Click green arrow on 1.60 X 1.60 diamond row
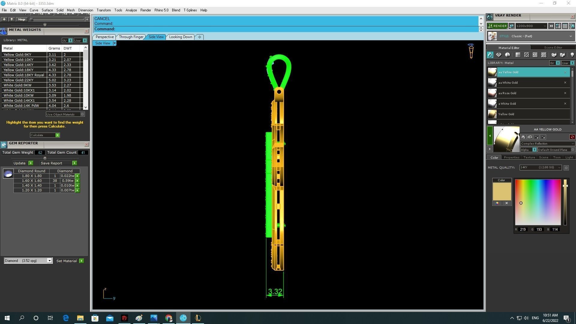This screenshot has width=576, height=324. tap(77, 181)
